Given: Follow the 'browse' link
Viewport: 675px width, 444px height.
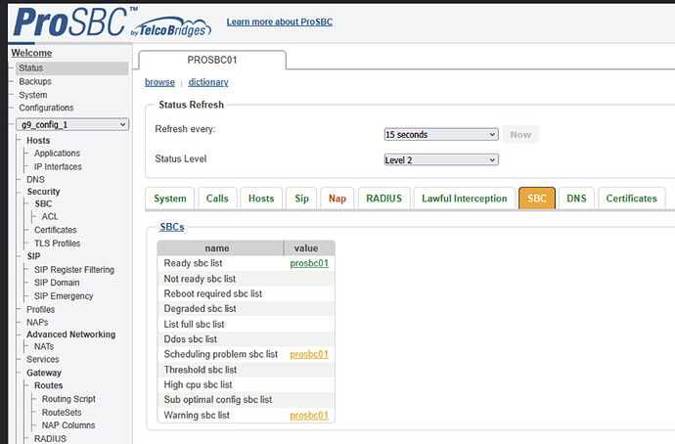Looking at the screenshot, I should [159, 83].
